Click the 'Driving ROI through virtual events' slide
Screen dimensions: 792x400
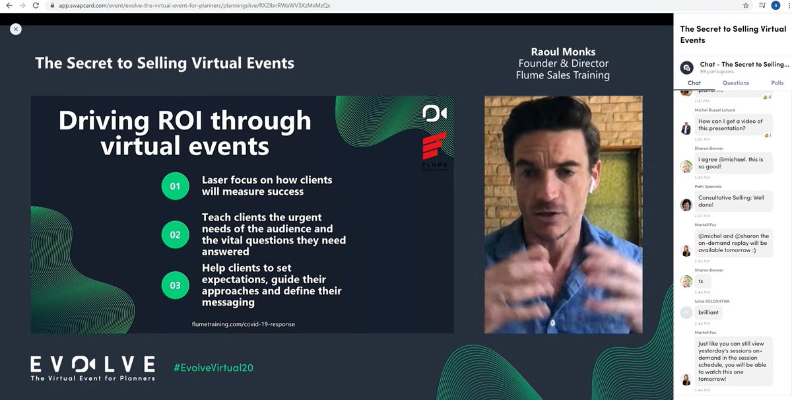242,215
